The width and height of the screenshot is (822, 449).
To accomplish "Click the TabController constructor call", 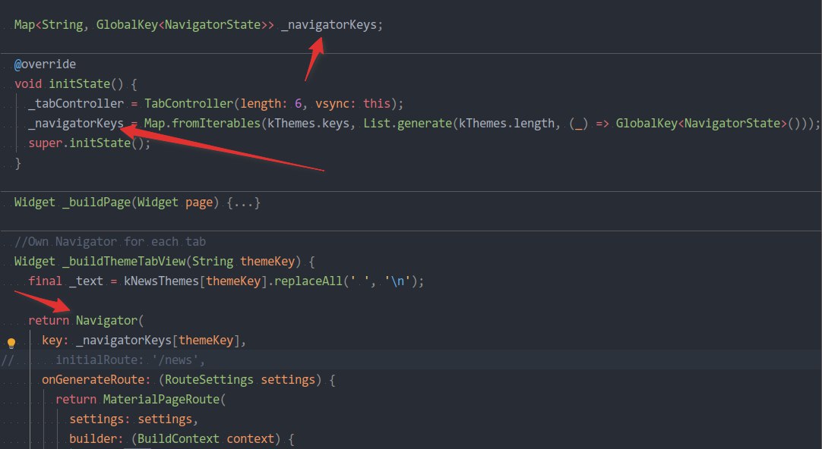I will click(x=188, y=104).
